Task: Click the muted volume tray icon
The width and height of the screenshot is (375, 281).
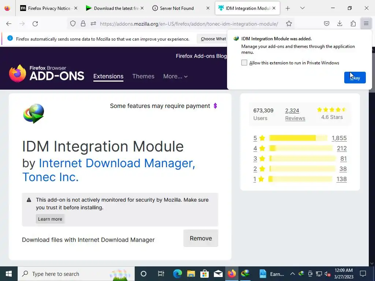Action: pyautogui.click(x=328, y=274)
